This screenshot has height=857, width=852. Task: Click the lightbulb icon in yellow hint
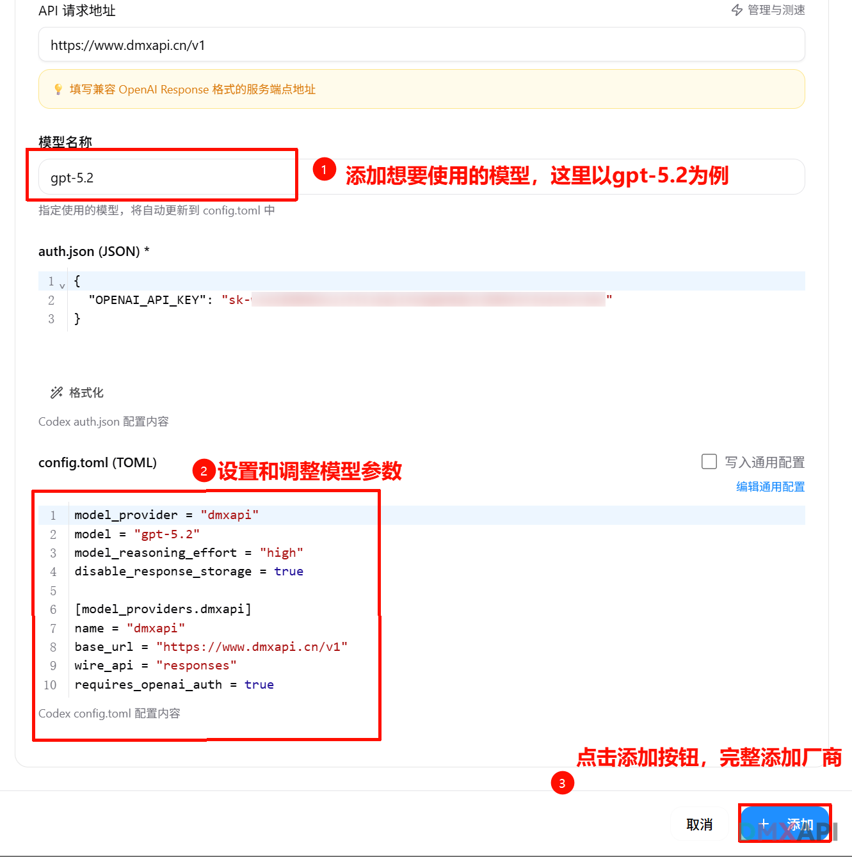(58, 89)
